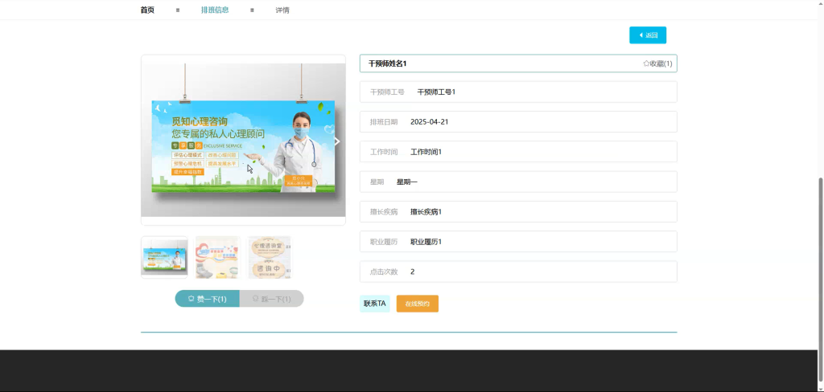Click the 排班日期 label

[x=384, y=122]
